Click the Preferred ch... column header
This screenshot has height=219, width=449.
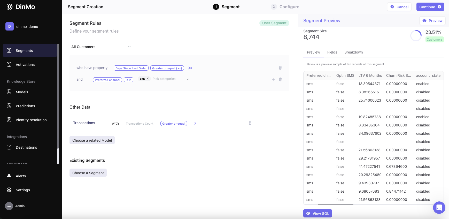click(318, 75)
